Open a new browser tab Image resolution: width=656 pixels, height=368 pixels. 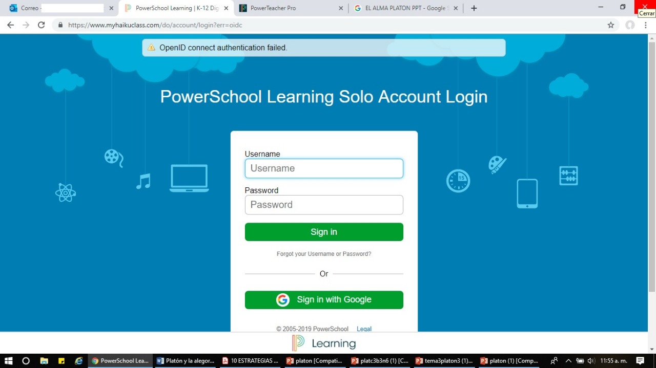coord(474,8)
